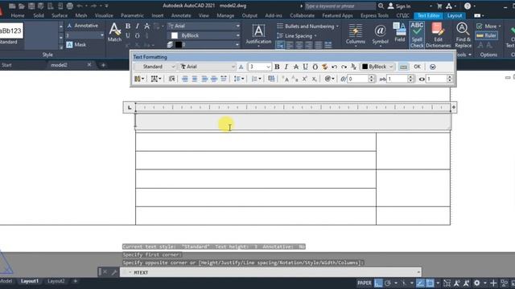Click PAPER space toggle in status bar
Viewport: 515px width, 289px height.
[365, 283]
